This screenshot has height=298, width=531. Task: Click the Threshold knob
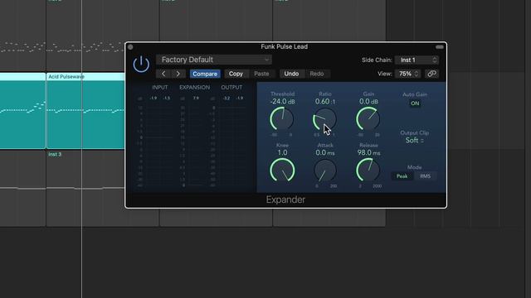[282, 119]
